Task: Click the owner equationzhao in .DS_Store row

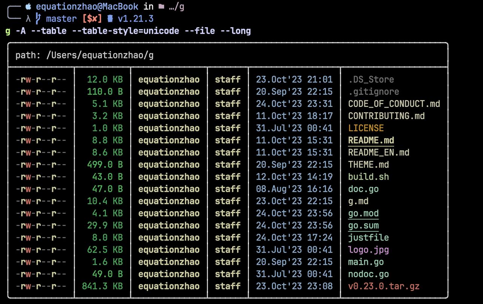Action: [169, 80]
